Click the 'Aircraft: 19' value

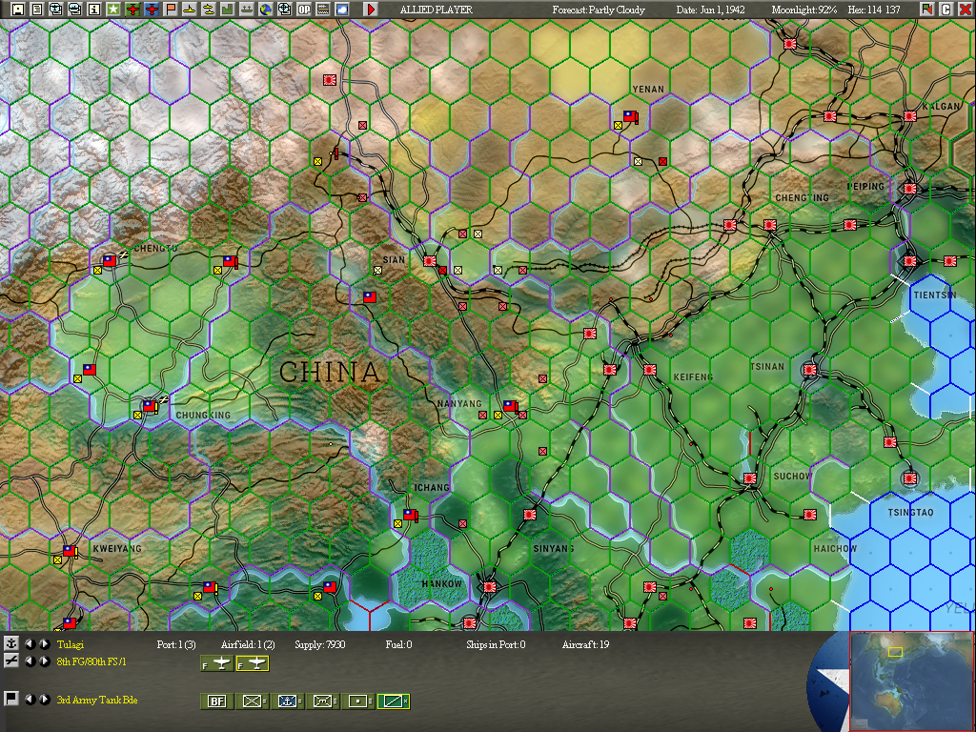[585, 645]
